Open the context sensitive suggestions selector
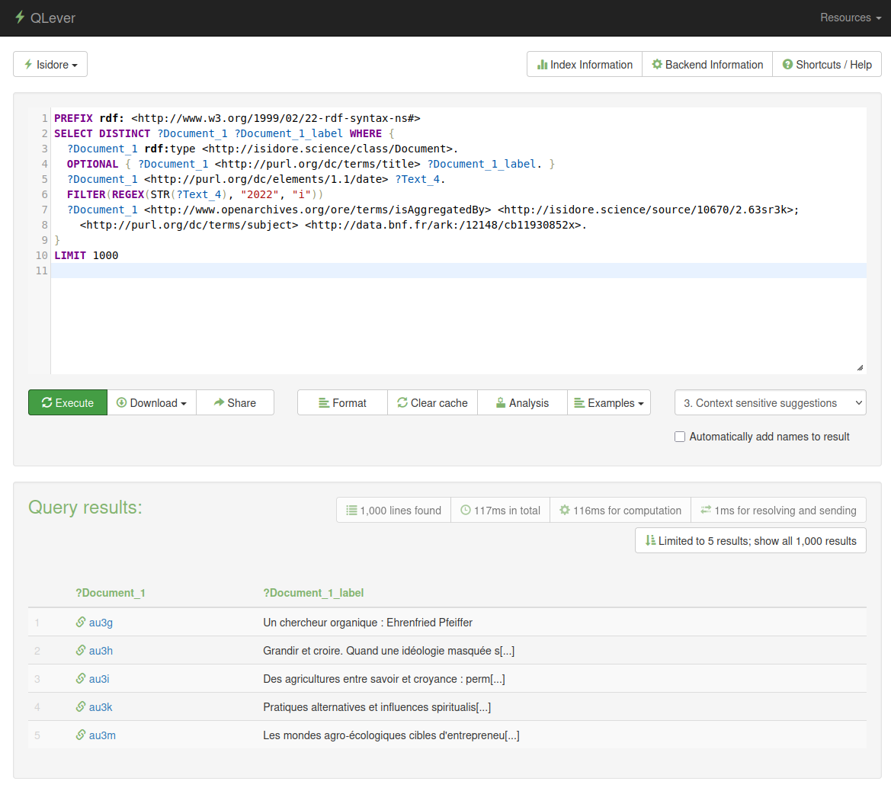 [770, 403]
